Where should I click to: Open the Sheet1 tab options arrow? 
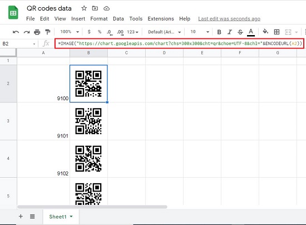tap(71, 217)
